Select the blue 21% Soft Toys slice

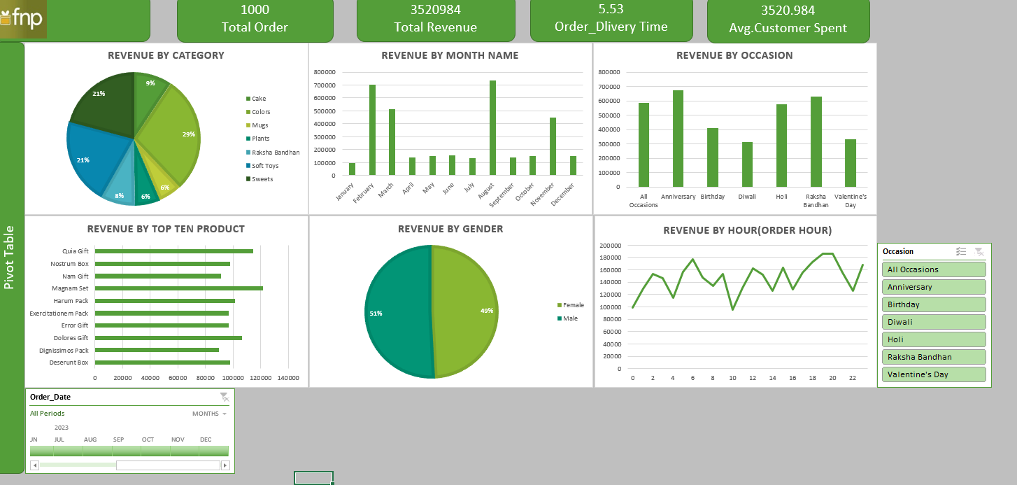pos(98,157)
